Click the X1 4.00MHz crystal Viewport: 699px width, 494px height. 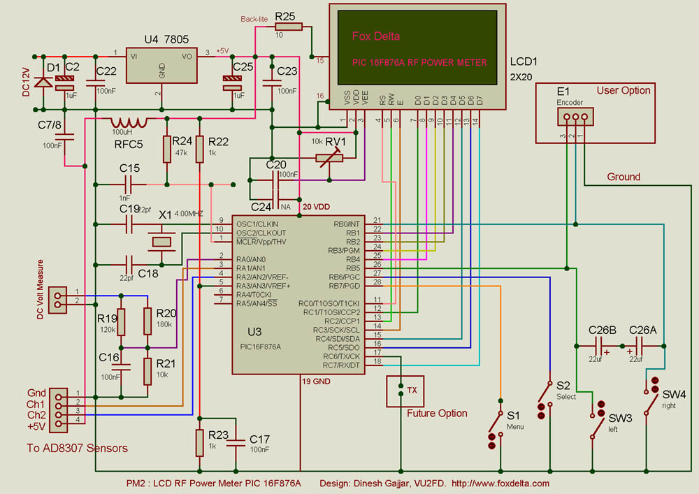162,242
